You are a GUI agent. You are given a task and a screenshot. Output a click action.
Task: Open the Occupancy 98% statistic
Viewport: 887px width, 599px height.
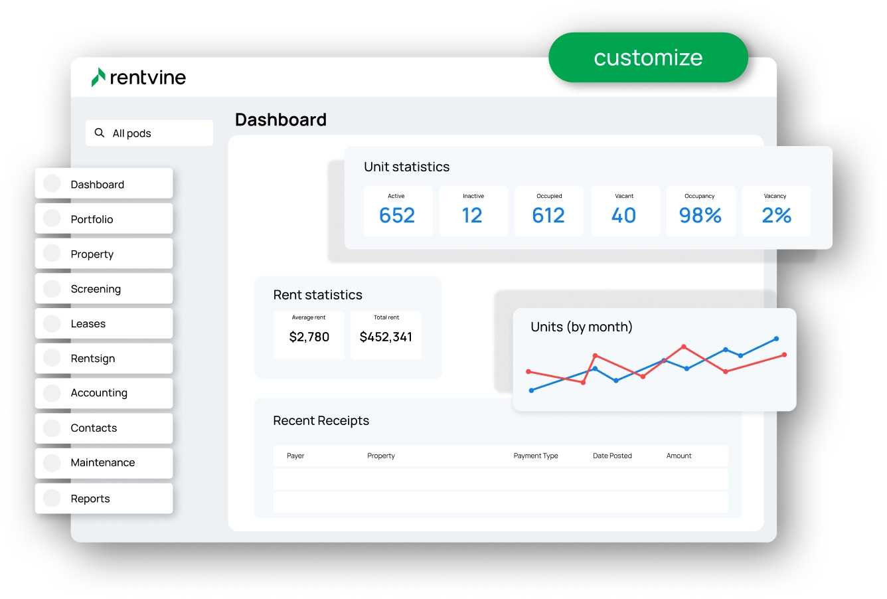(x=700, y=211)
